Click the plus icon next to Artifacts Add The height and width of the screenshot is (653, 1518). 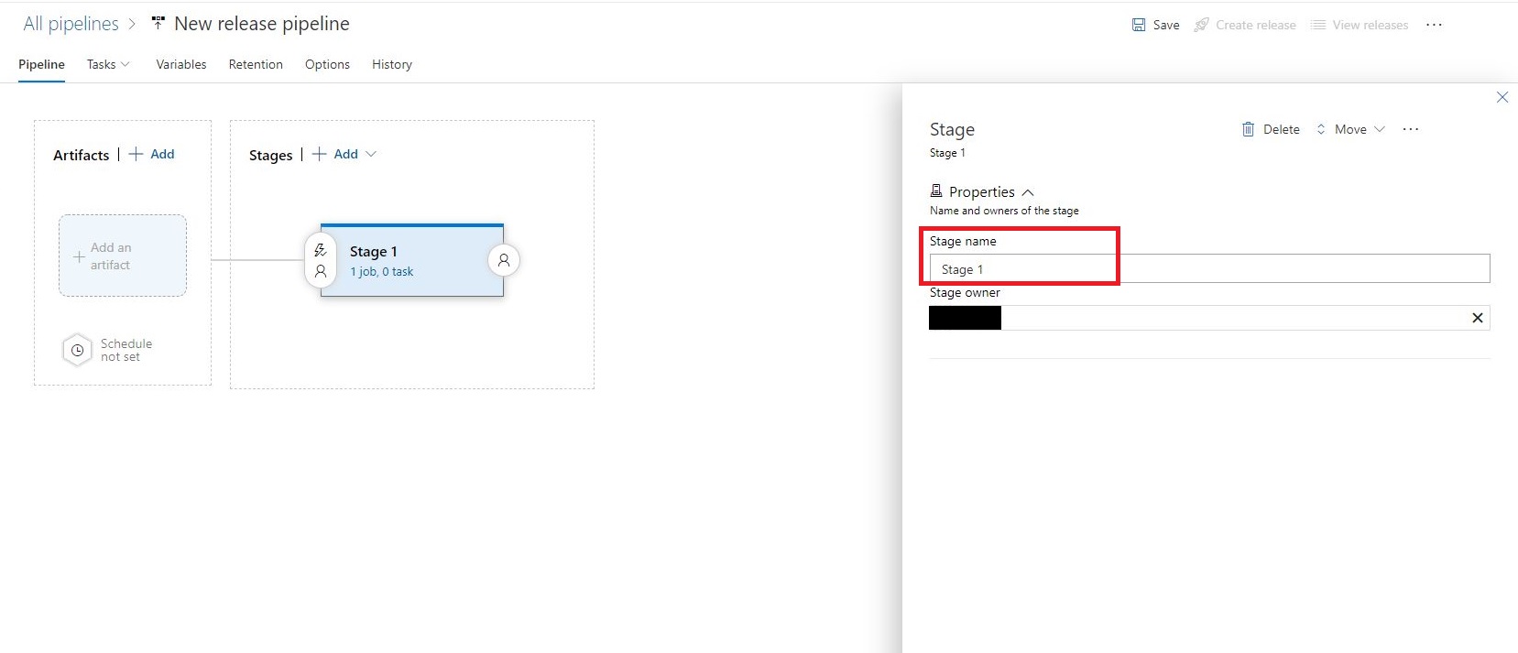136,154
